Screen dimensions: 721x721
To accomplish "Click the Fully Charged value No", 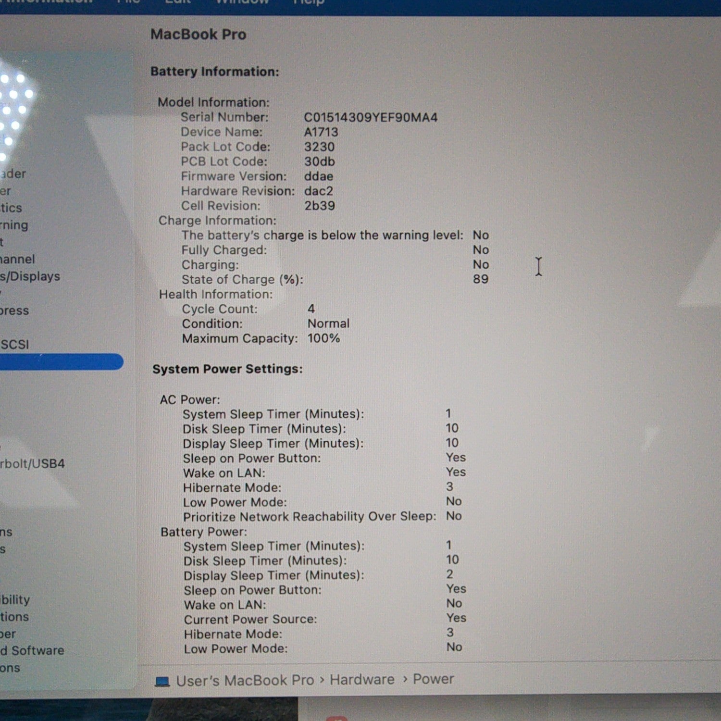I will pos(481,250).
